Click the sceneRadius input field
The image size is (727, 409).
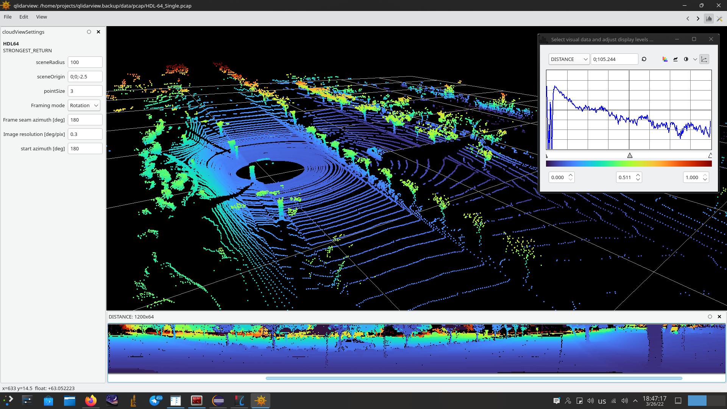coord(85,62)
